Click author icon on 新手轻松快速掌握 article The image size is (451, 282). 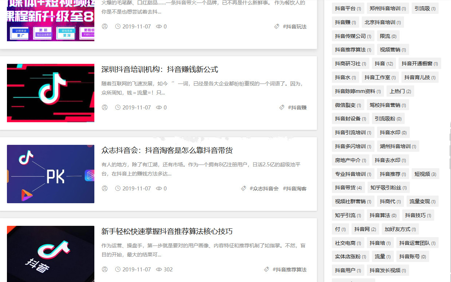[x=105, y=269]
